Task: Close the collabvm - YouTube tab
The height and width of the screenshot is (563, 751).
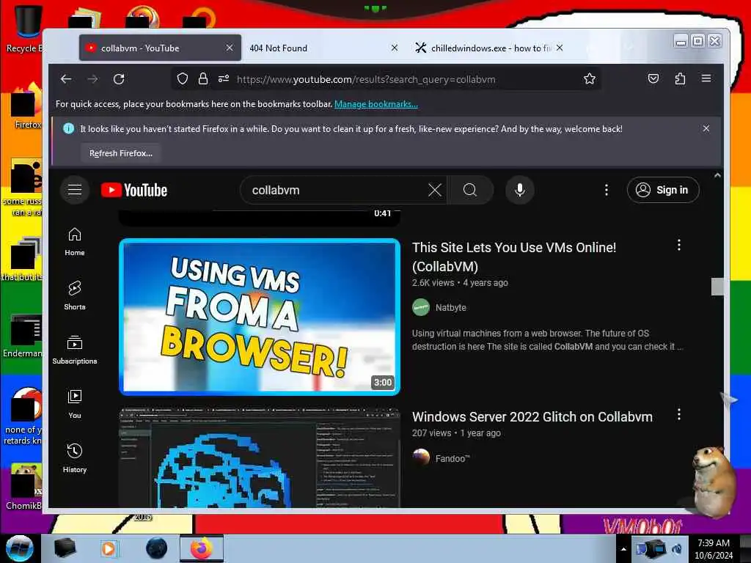Action: [x=230, y=48]
